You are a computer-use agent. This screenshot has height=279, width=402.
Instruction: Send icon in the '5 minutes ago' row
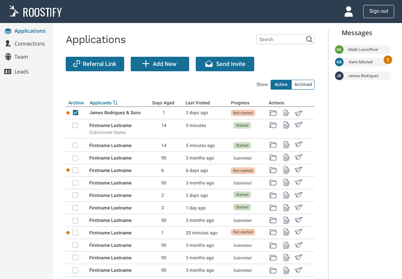coord(298,145)
